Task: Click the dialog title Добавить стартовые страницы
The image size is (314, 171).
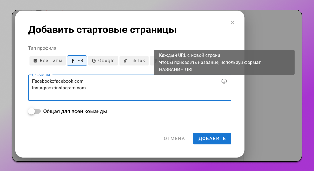Action: coord(102,30)
